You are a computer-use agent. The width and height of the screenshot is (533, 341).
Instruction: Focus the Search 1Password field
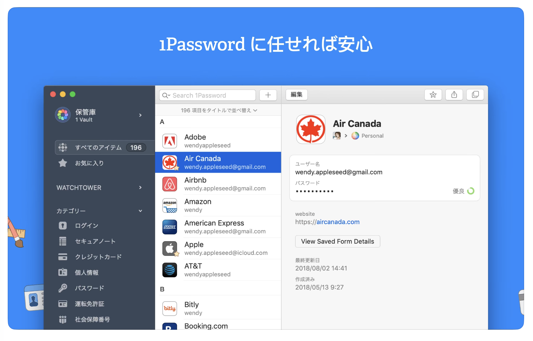[x=207, y=95]
